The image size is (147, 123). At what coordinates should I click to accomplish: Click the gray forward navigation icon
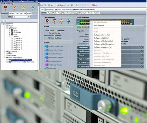pos(45,5)
